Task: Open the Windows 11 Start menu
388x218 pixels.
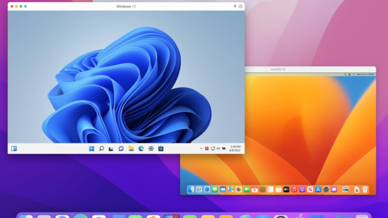Action: coord(92,149)
